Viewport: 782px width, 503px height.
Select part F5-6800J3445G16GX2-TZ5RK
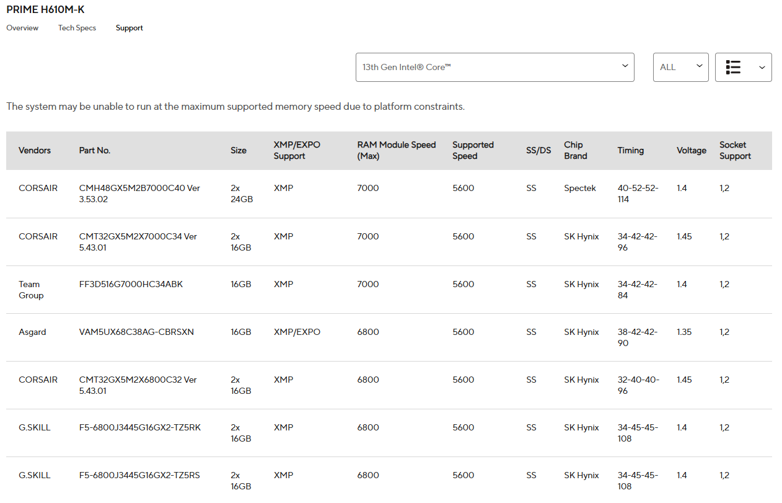[x=140, y=427]
